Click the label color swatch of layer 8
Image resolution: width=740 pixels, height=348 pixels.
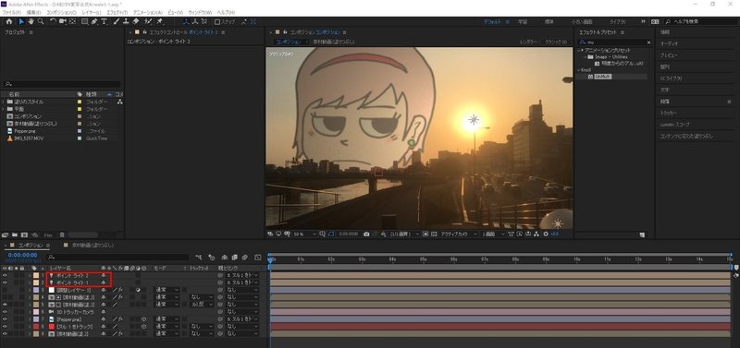click(x=36, y=327)
